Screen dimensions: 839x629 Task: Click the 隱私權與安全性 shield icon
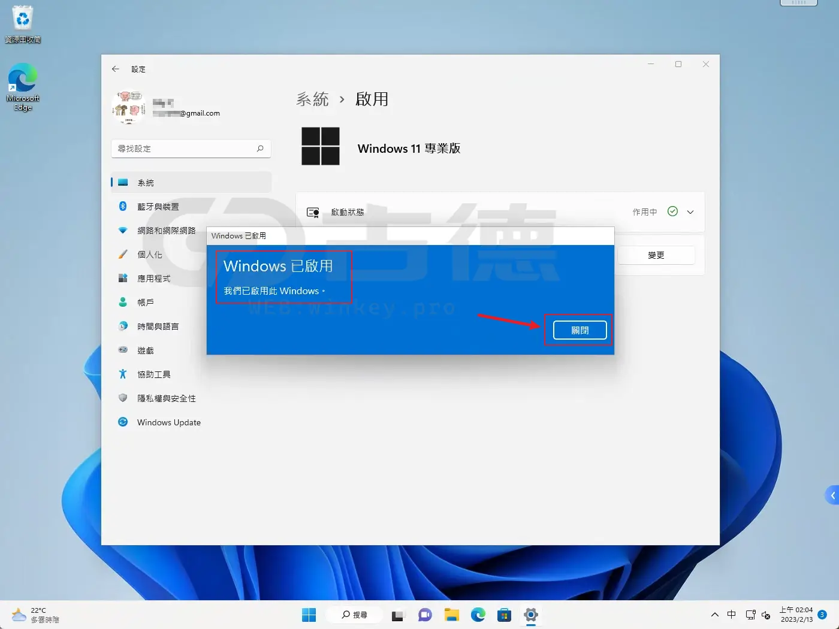click(x=123, y=398)
